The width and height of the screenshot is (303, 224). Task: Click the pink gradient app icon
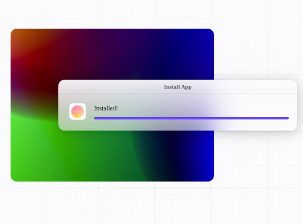77,111
